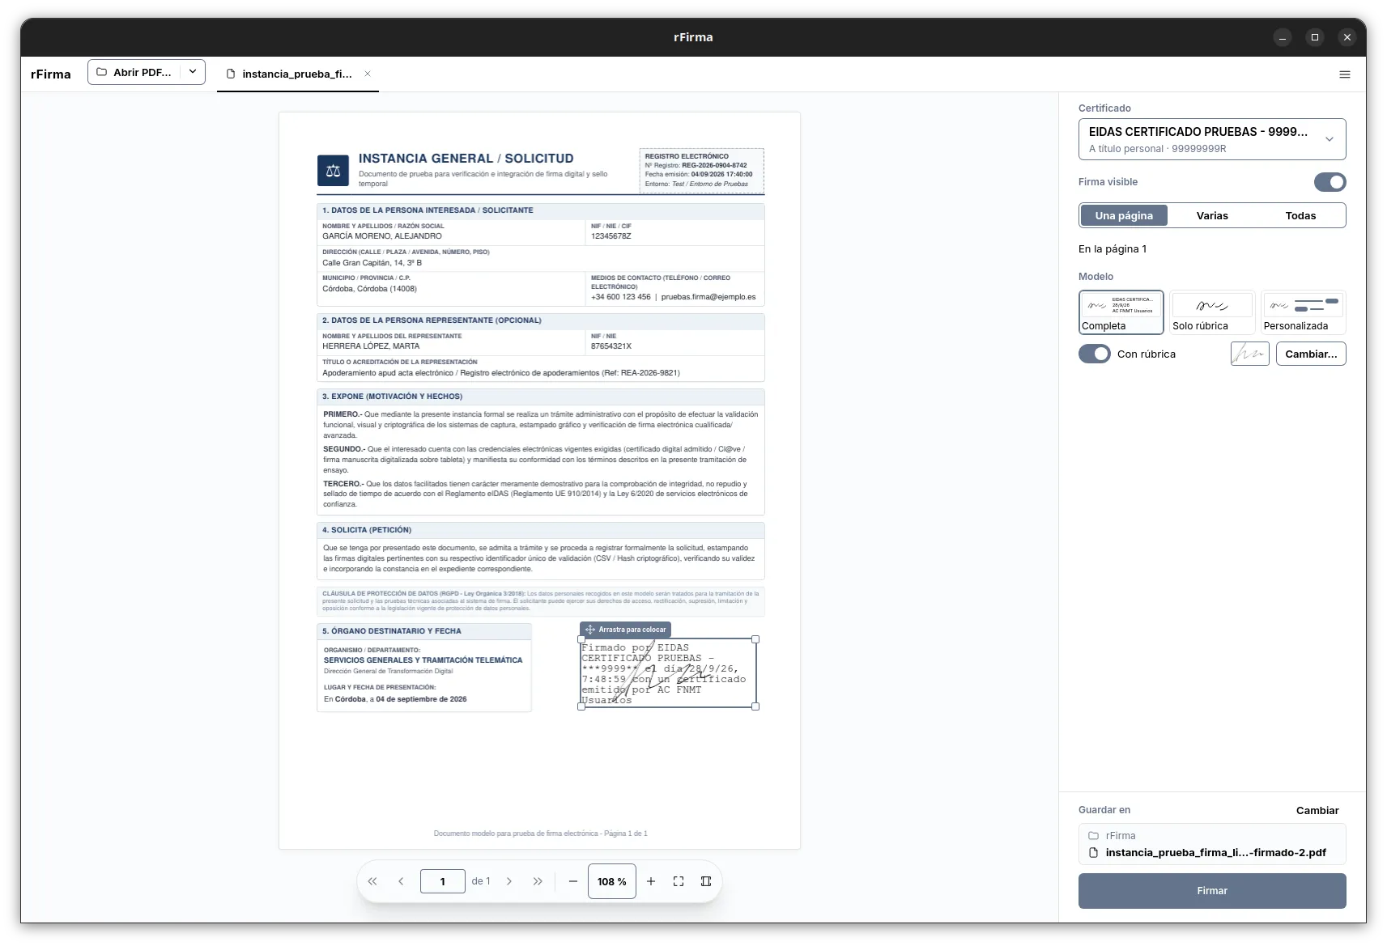The height and width of the screenshot is (946, 1387).
Task: Toggle the Con rúbrica switch
Action: click(1094, 354)
